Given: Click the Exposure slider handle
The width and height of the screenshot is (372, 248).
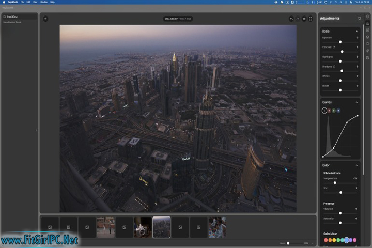Looking at the screenshot, I should point(340,42).
